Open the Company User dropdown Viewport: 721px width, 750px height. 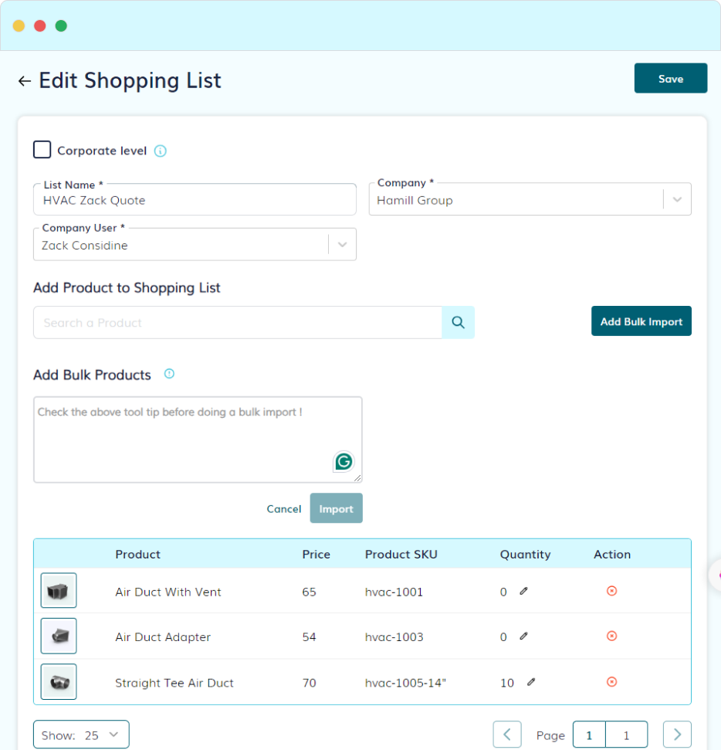click(x=342, y=245)
